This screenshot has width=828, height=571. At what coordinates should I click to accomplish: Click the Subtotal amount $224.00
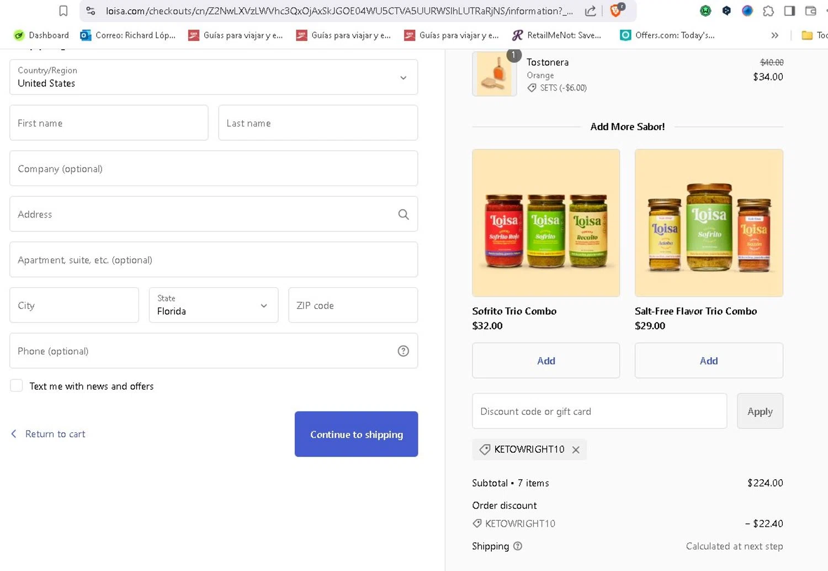click(x=765, y=483)
